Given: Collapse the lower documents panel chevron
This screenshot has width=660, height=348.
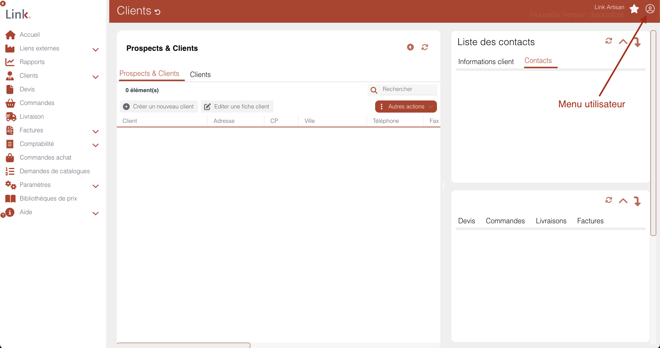Looking at the screenshot, I should coord(623,201).
